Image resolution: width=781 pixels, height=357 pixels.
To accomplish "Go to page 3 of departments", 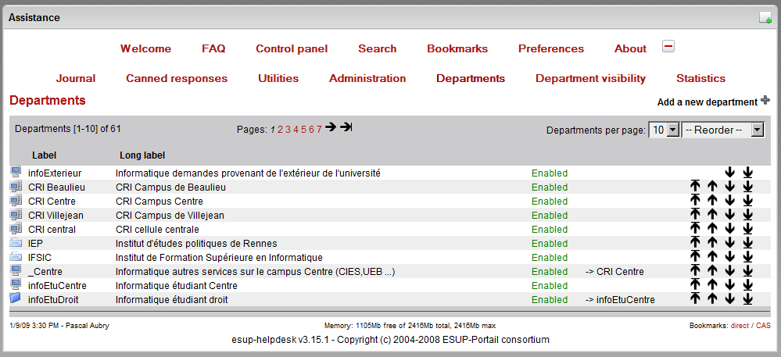I will pyautogui.click(x=288, y=130).
